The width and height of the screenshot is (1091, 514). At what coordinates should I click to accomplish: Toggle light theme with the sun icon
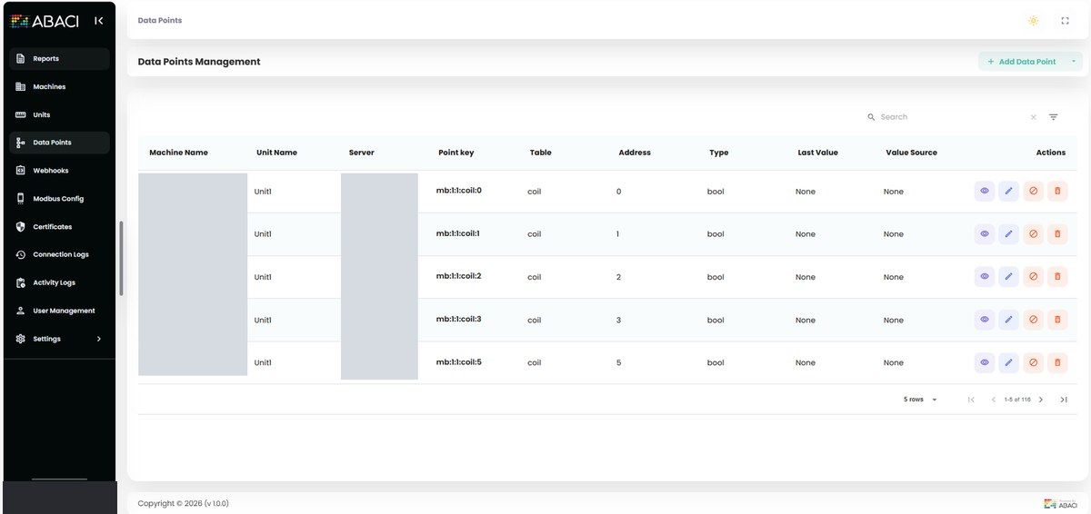[1033, 20]
